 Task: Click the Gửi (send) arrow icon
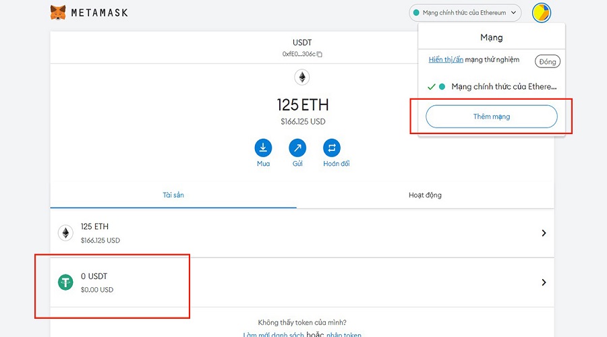point(297,148)
